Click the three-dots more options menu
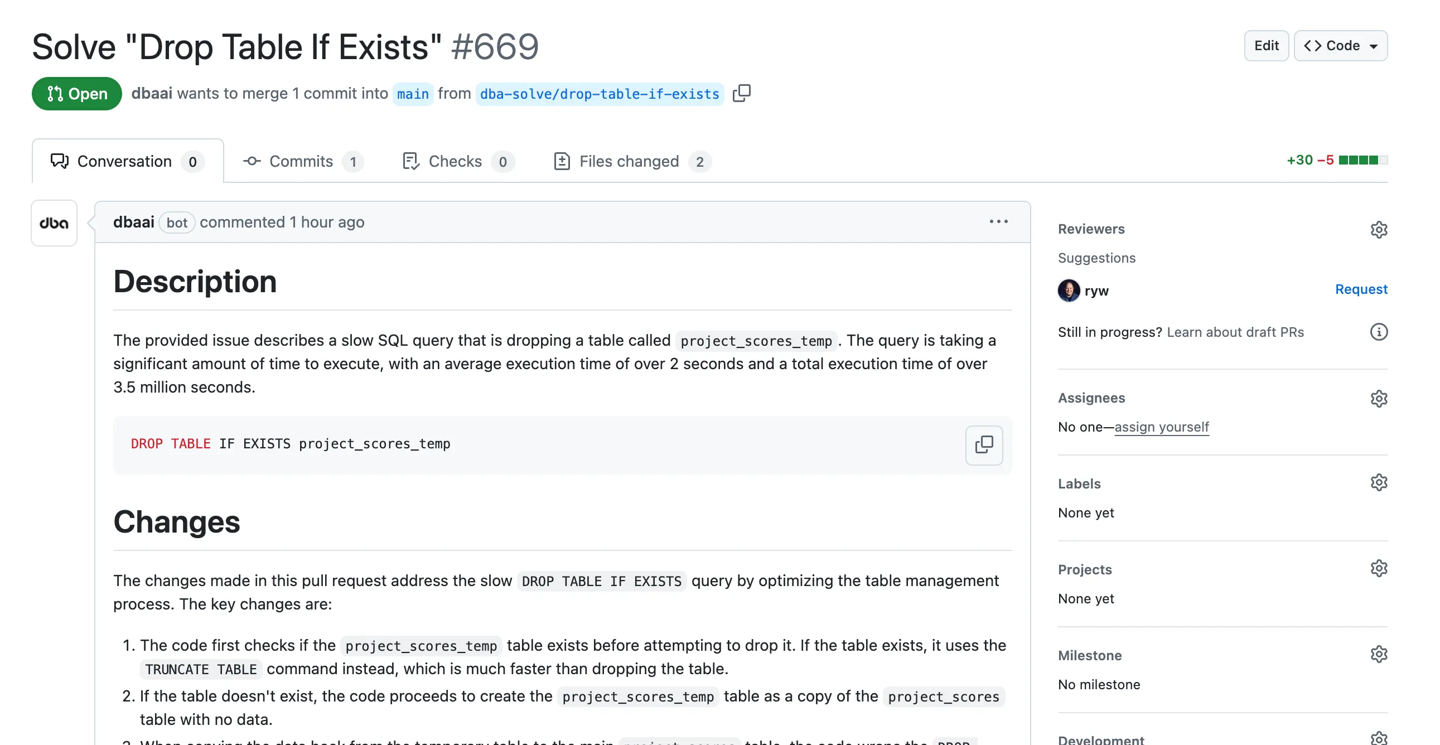Image resolution: width=1440 pixels, height=745 pixels. pyautogui.click(x=998, y=221)
